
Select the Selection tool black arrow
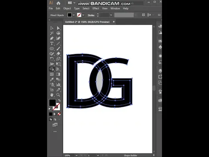[x=52, y=28]
